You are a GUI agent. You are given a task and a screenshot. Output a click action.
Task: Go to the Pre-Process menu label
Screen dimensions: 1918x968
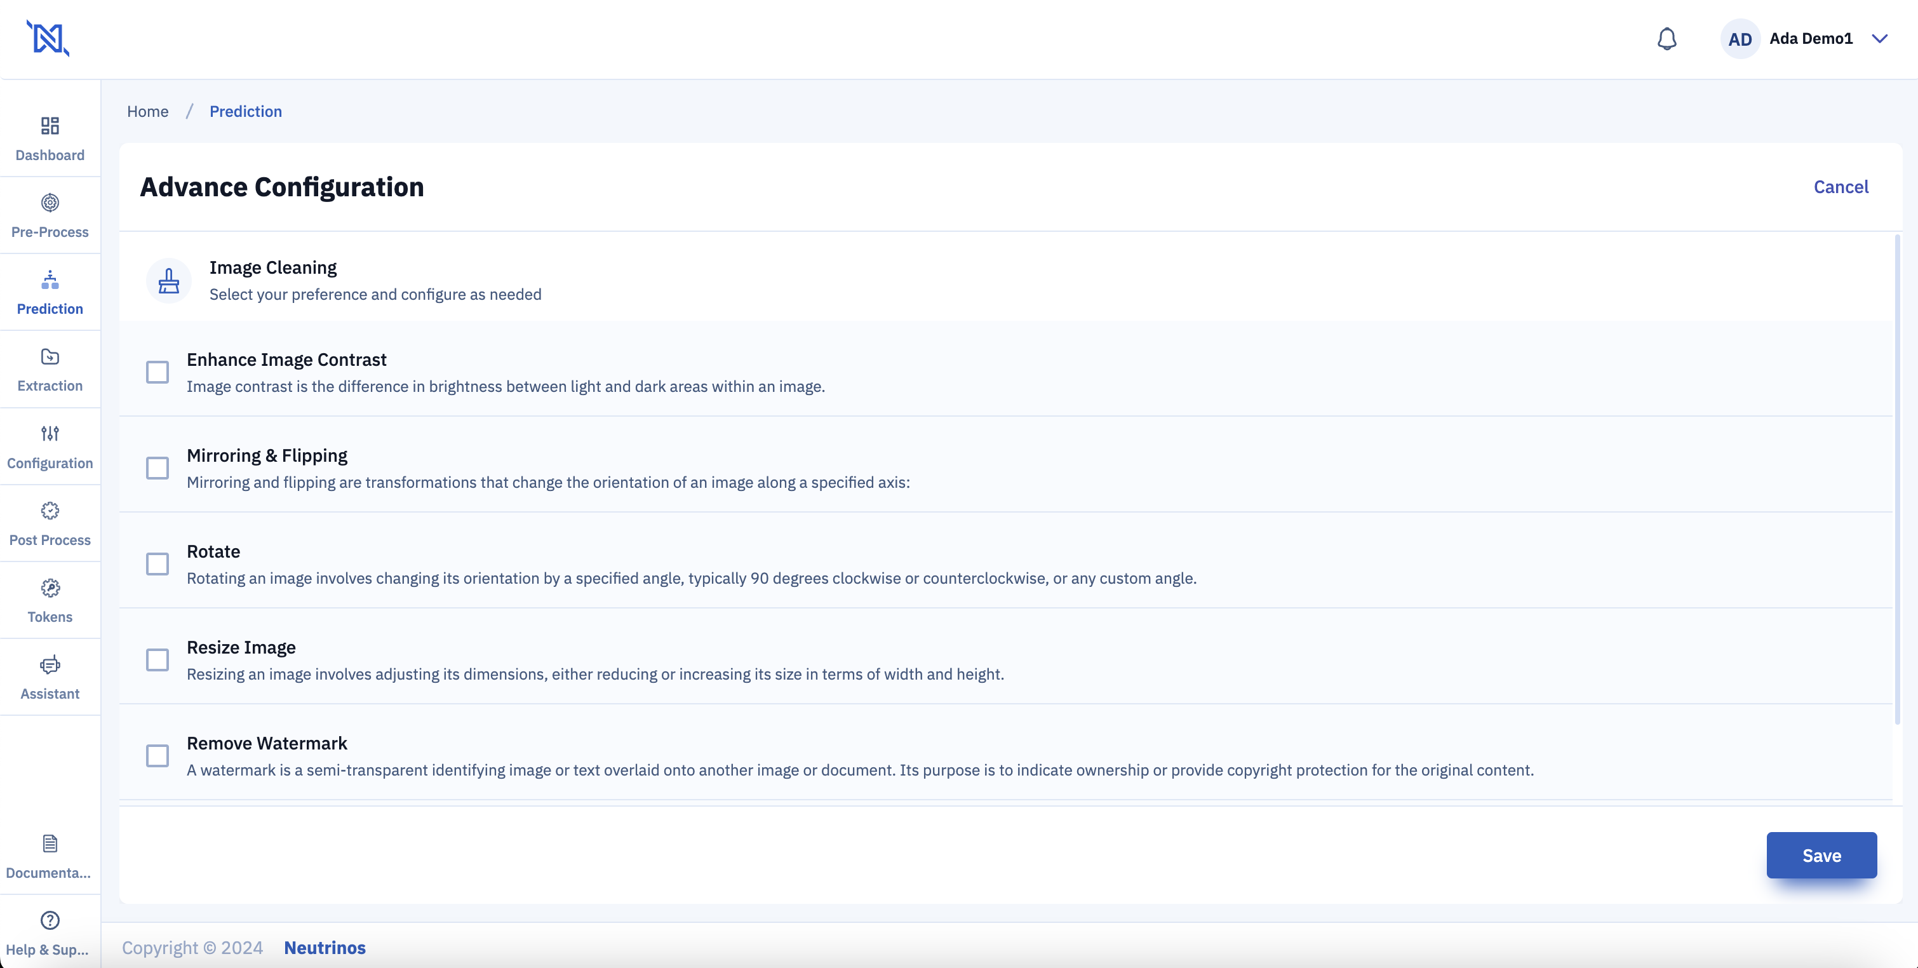click(x=50, y=232)
